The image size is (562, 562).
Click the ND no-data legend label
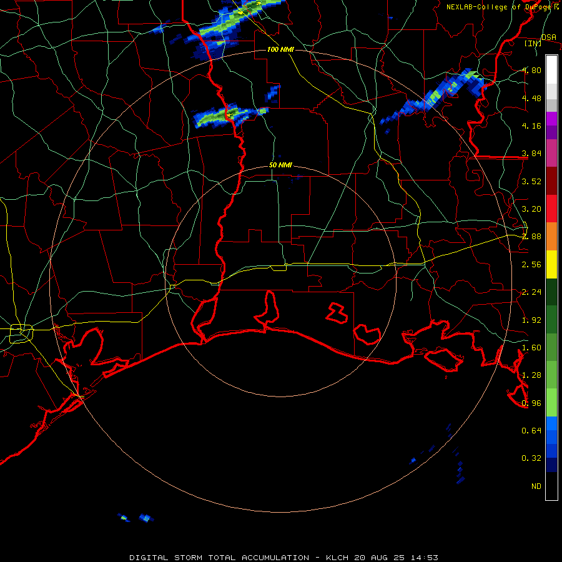point(536,486)
